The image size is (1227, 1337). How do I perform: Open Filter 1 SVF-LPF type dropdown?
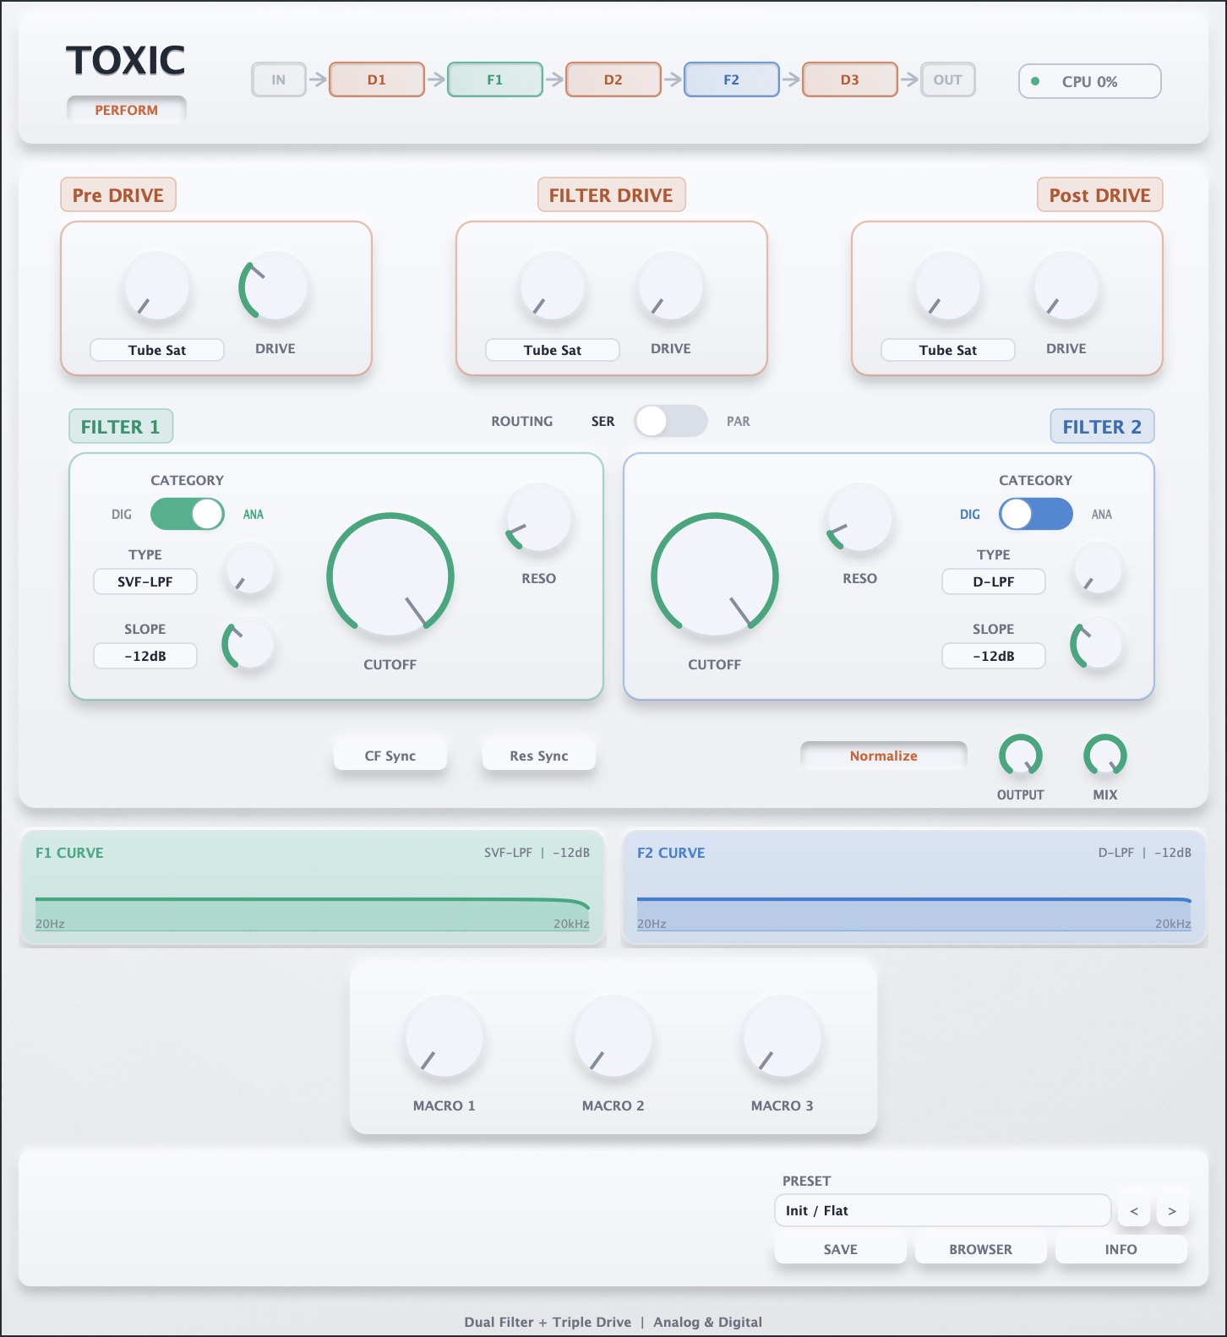[145, 581]
